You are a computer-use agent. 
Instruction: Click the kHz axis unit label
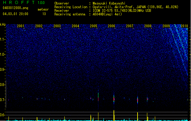pos(3,25)
